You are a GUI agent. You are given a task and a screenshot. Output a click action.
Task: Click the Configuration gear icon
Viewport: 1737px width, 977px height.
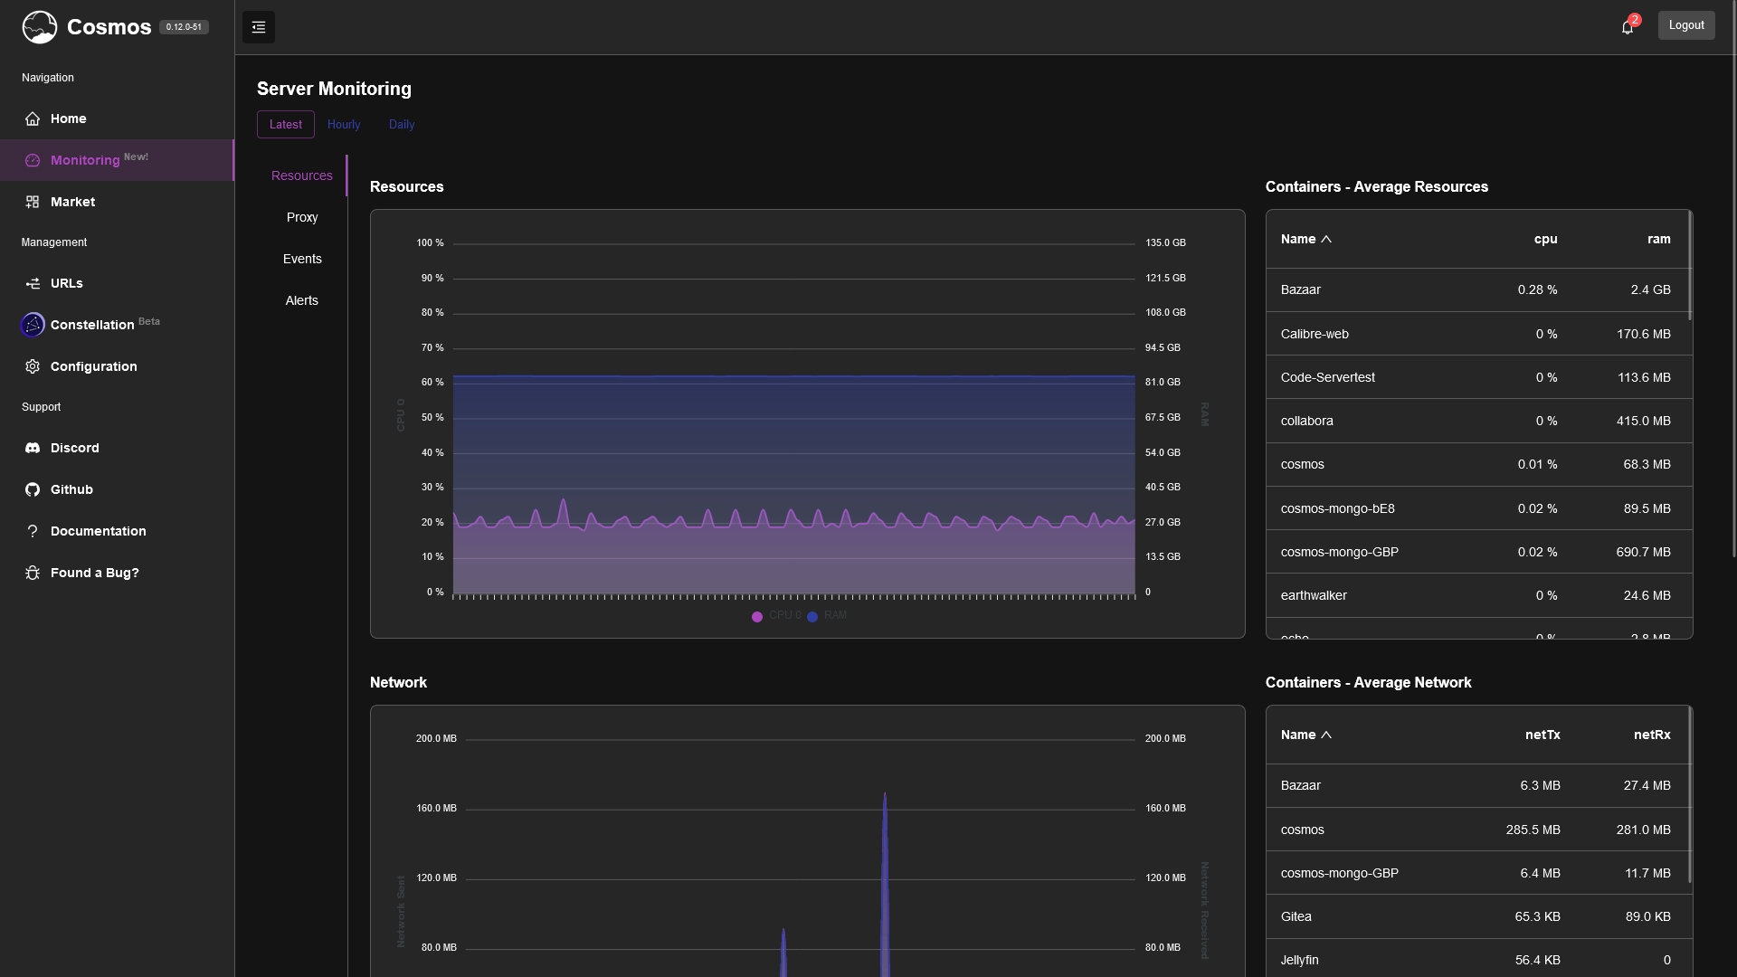coord(33,366)
